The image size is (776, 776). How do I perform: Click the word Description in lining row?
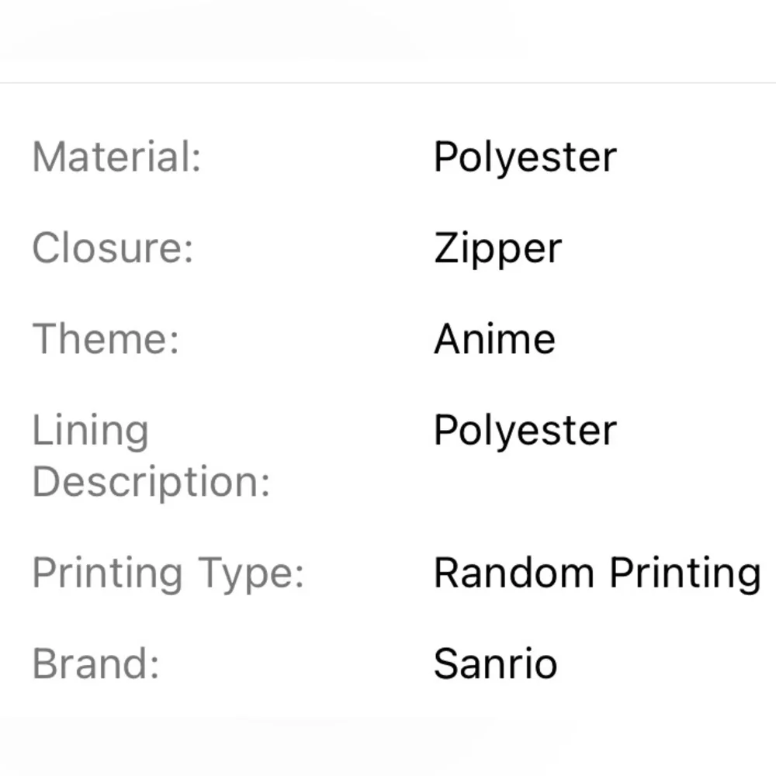coord(151,482)
